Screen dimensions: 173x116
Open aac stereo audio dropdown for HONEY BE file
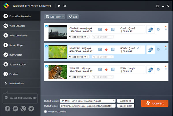79,57
